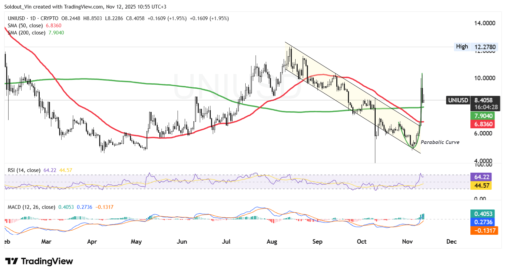506x274 pixels.
Task: Select the Parabolic Curve annotation text
Action: coord(441,142)
